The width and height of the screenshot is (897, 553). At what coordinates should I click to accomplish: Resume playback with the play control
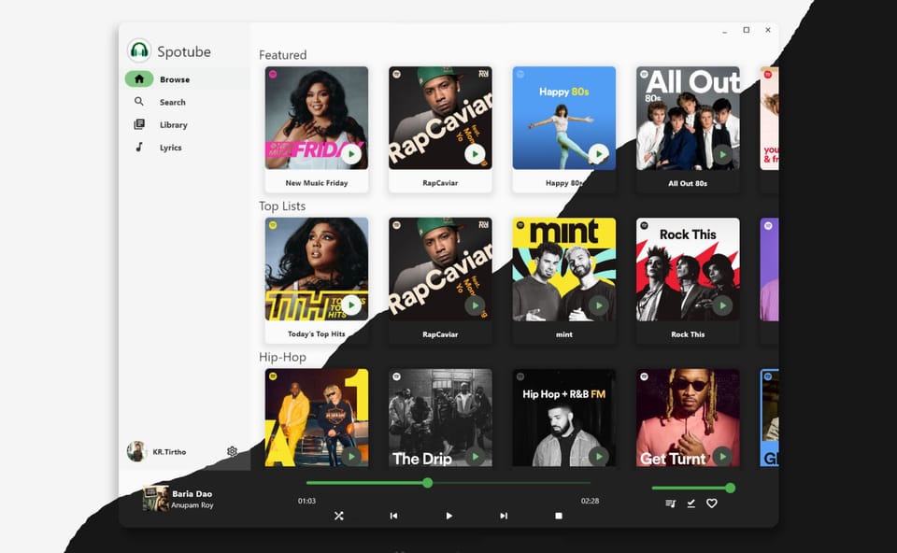tap(448, 515)
